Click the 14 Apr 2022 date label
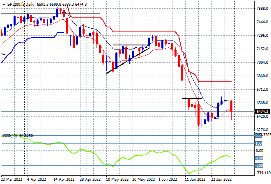Image resolution: width=271 pixels, height=184 pixels. [64, 180]
